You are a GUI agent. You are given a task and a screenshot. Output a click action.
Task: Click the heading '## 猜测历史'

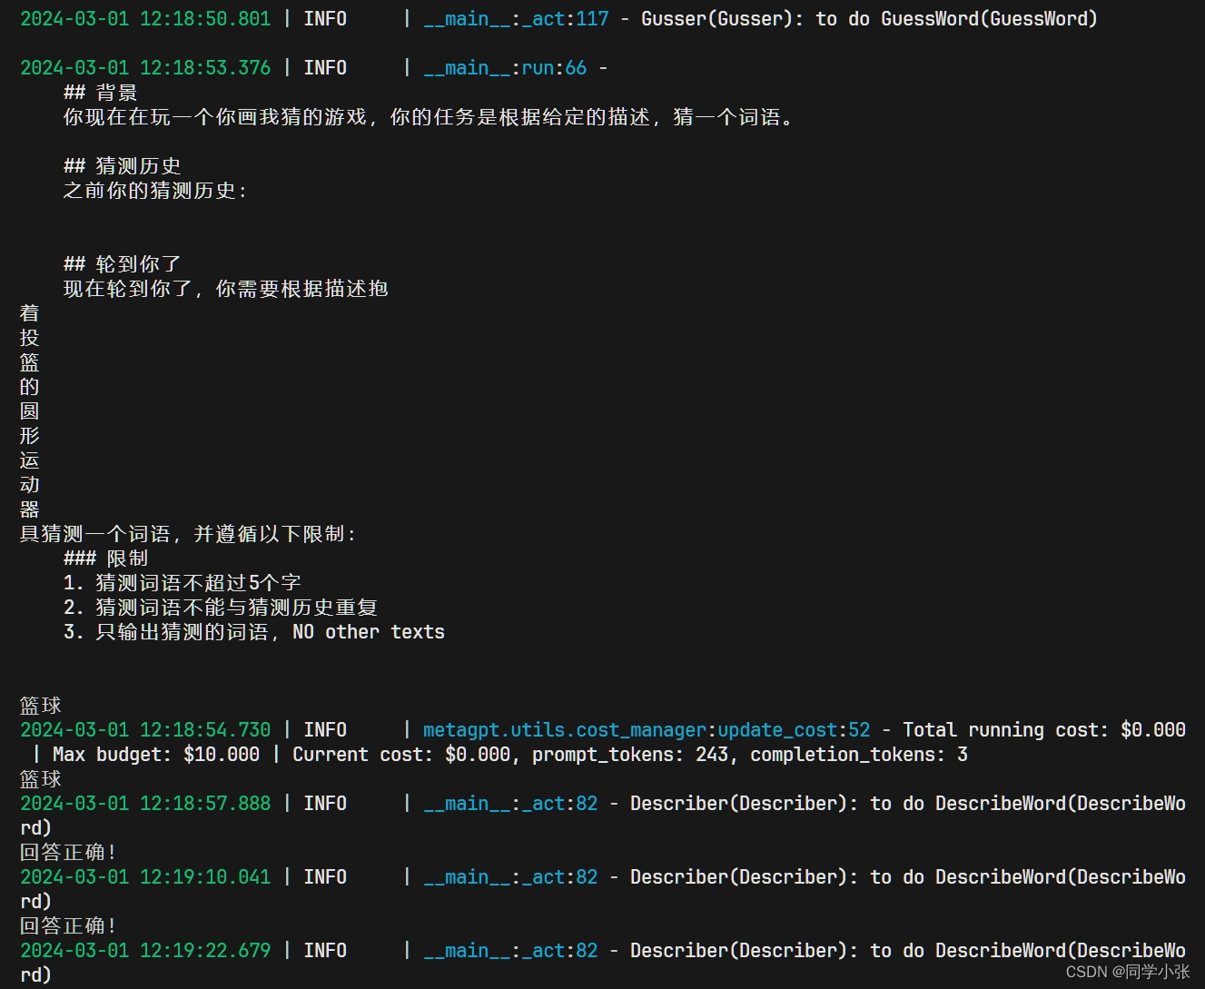click(x=122, y=166)
